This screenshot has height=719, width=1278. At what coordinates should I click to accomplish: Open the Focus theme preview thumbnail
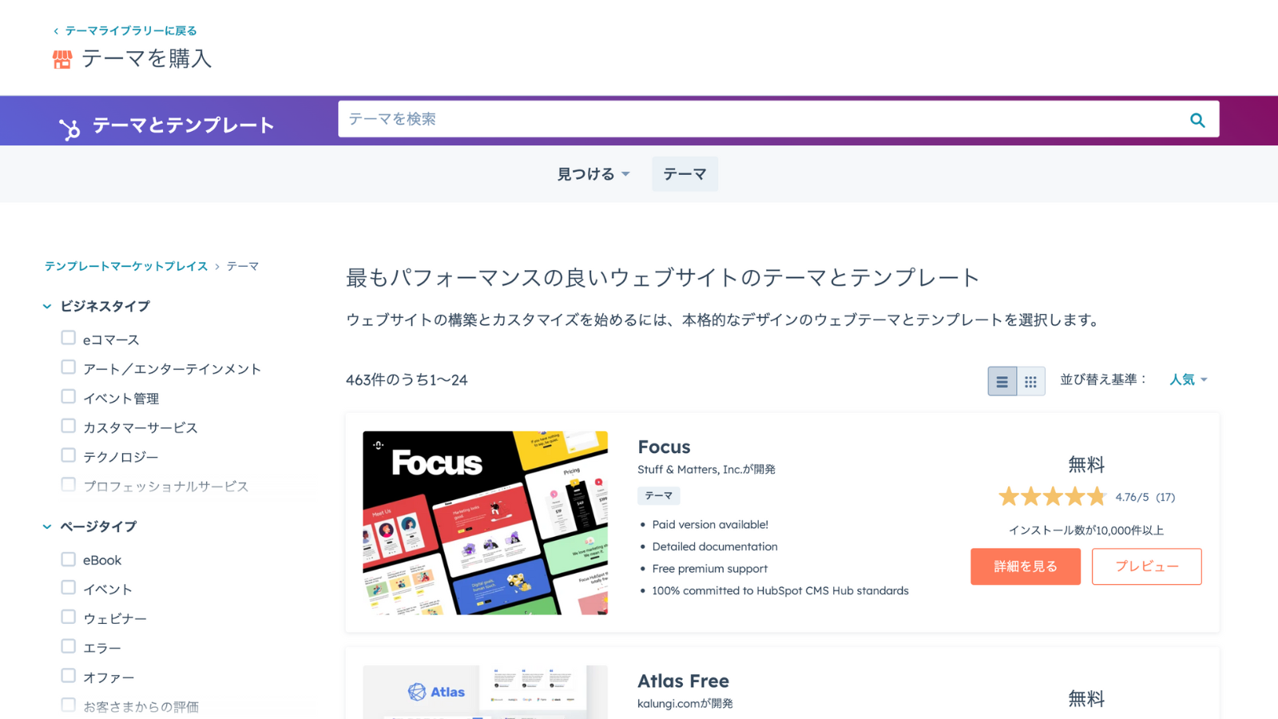[486, 523]
